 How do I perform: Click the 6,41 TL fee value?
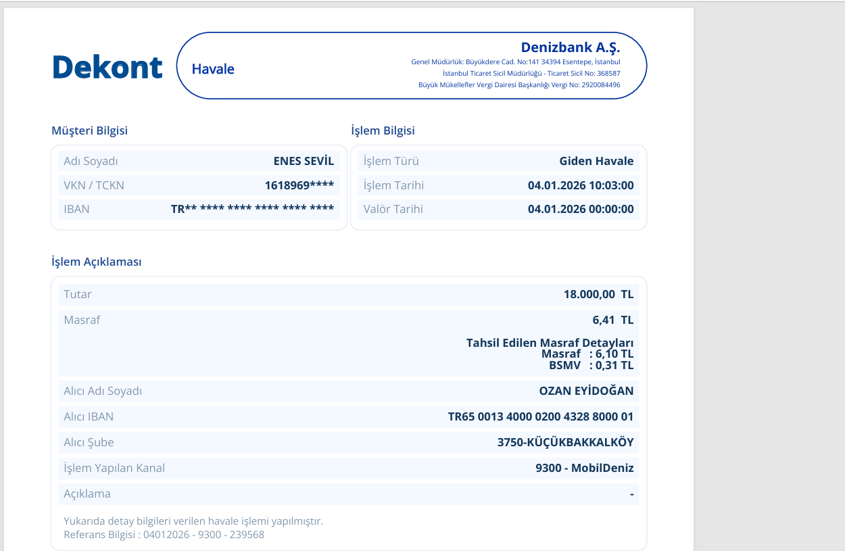pos(613,320)
